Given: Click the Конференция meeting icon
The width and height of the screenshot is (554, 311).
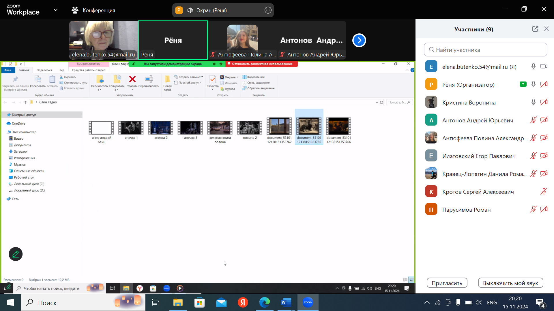Looking at the screenshot, I should coord(75,10).
